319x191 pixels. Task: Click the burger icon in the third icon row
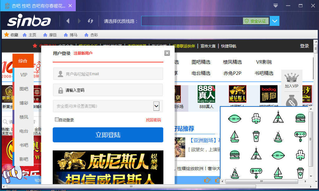[234, 155]
